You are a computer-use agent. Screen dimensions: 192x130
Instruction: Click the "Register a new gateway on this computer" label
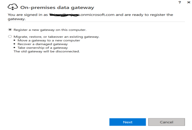coord(50,30)
